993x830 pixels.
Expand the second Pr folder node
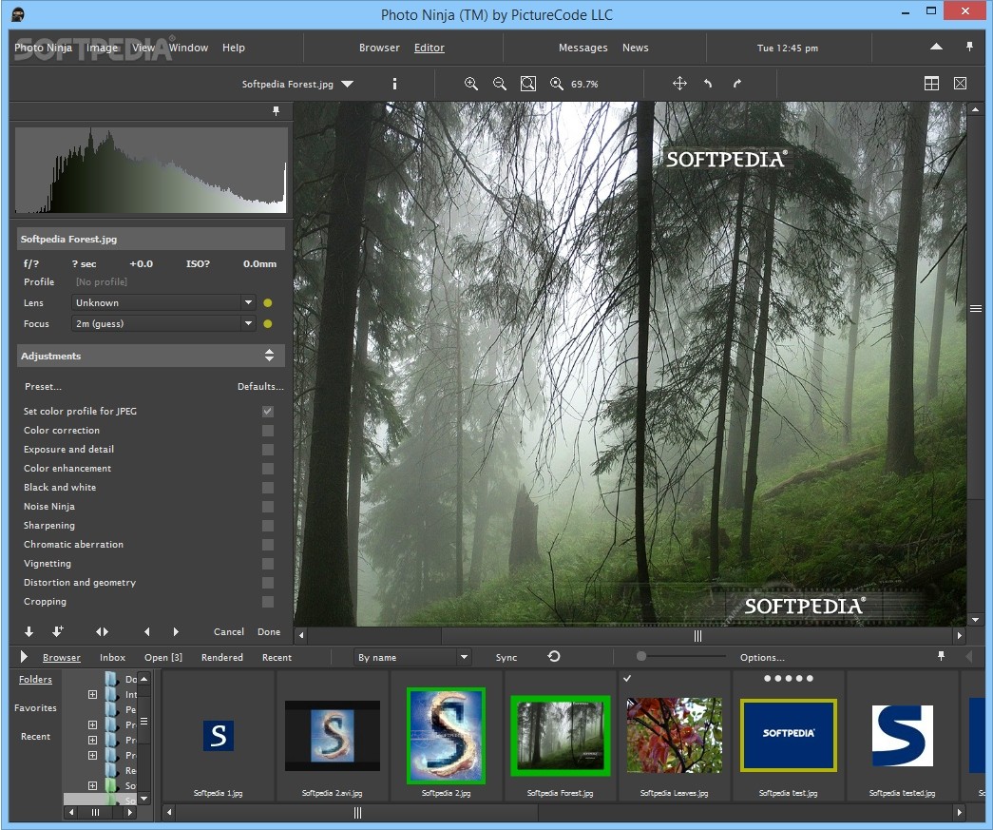[x=92, y=740]
